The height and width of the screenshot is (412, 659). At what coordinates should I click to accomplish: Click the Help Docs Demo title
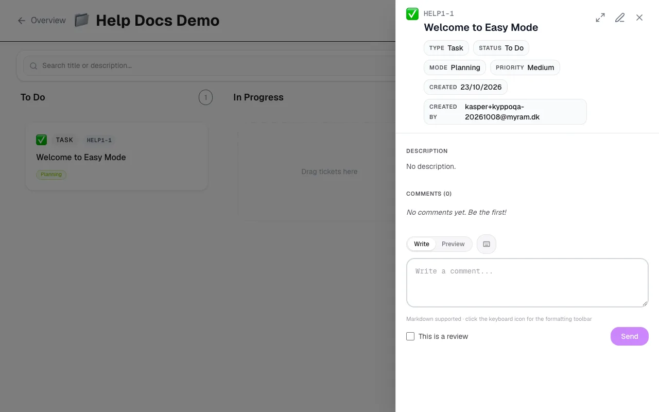(x=158, y=21)
